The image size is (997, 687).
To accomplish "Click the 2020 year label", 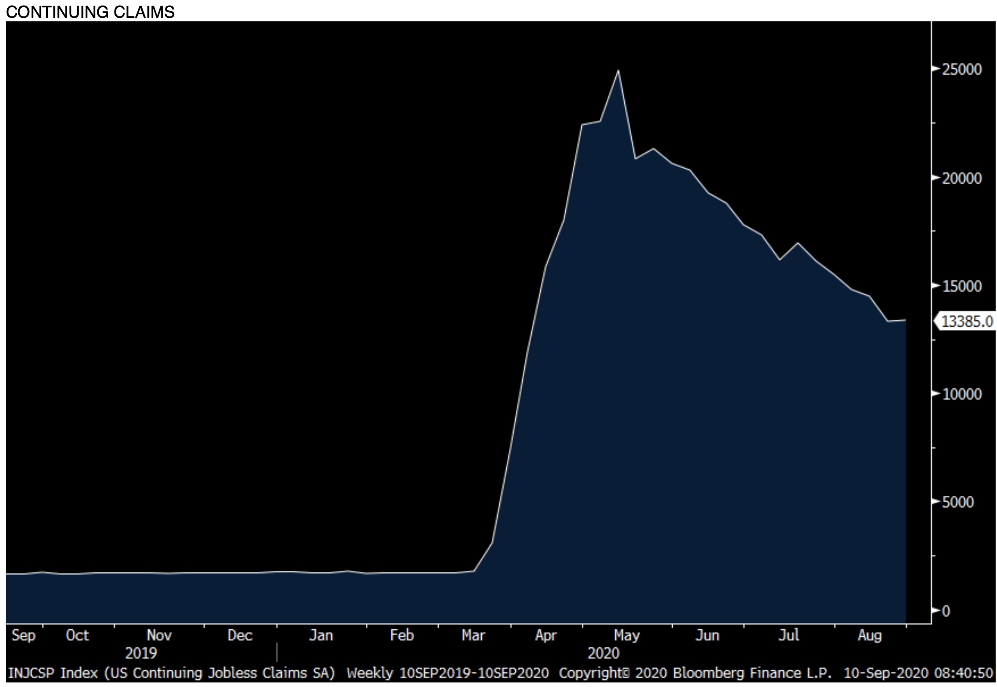I will [603, 653].
